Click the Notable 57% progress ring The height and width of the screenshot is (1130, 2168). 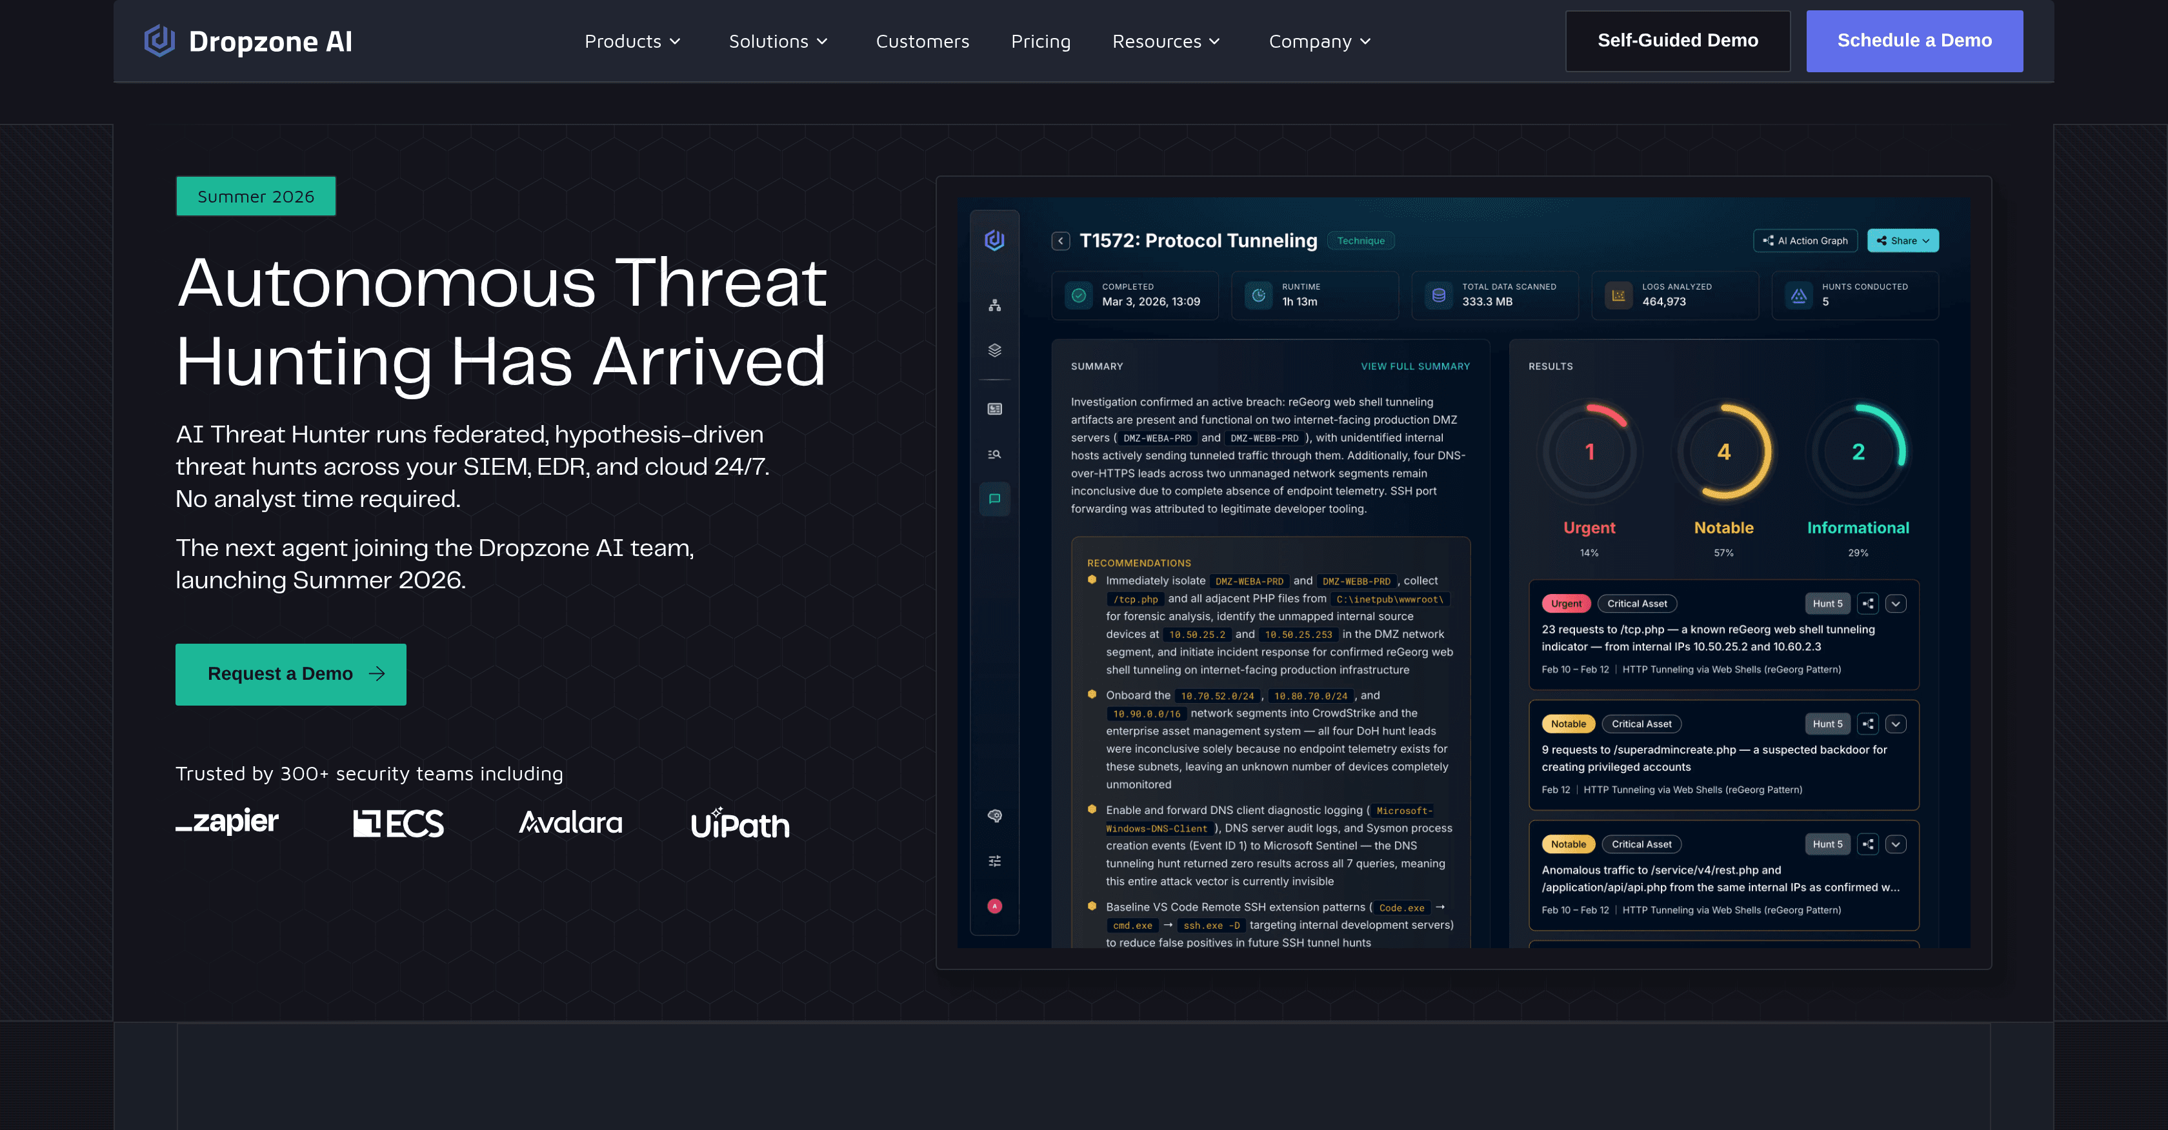1723,452
